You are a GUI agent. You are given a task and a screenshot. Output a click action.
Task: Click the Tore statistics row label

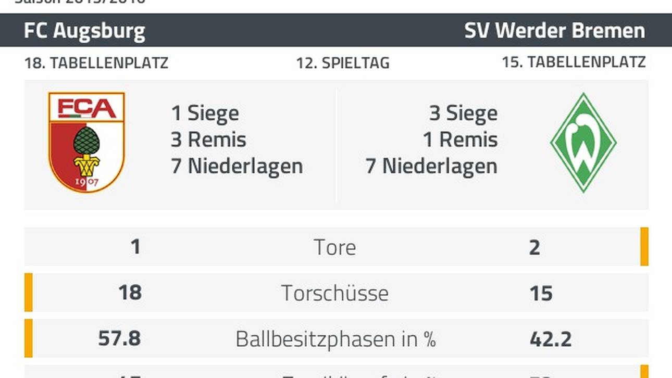(x=335, y=247)
